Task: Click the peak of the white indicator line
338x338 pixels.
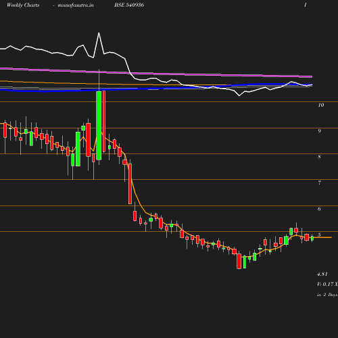Action: click(99, 33)
